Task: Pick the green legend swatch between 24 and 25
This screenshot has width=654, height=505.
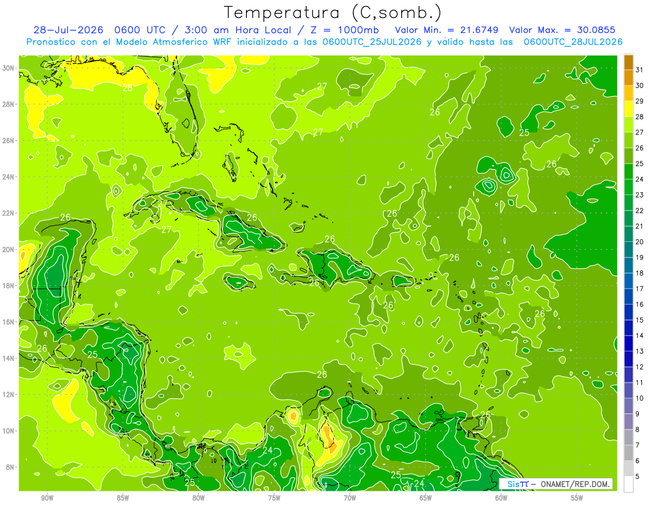Action: [628, 172]
